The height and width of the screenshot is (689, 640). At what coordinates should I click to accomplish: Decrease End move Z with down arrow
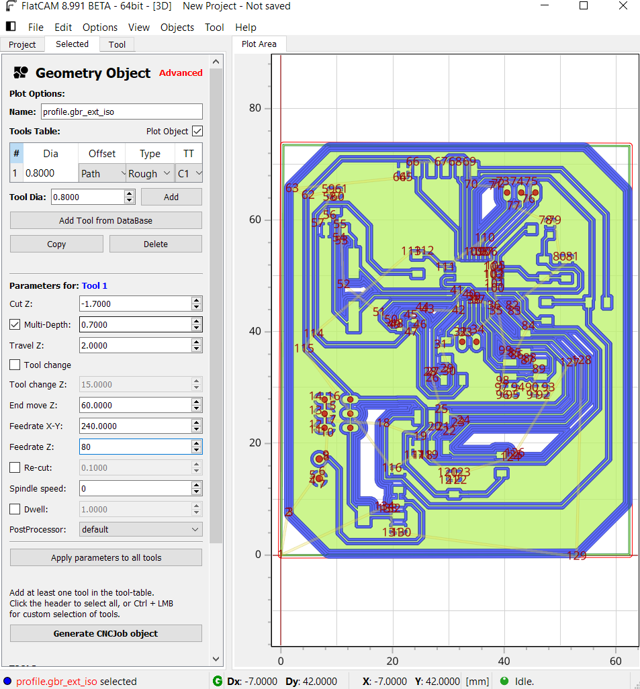[197, 409]
